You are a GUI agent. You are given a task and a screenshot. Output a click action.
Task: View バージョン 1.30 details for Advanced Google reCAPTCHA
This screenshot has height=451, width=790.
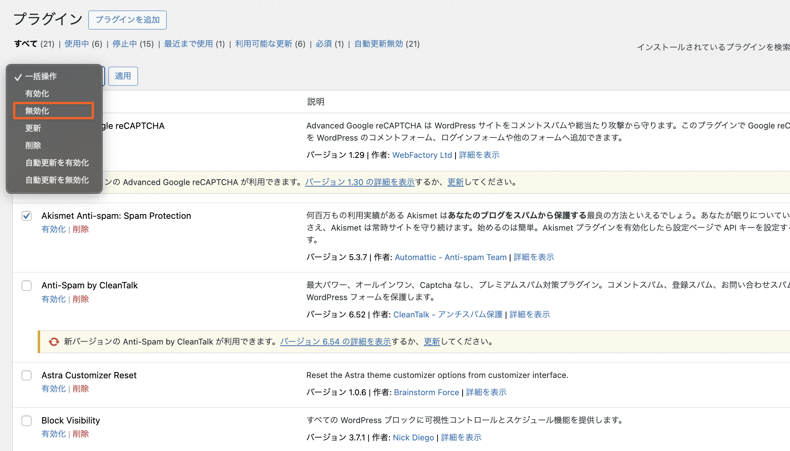(x=359, y=182)
